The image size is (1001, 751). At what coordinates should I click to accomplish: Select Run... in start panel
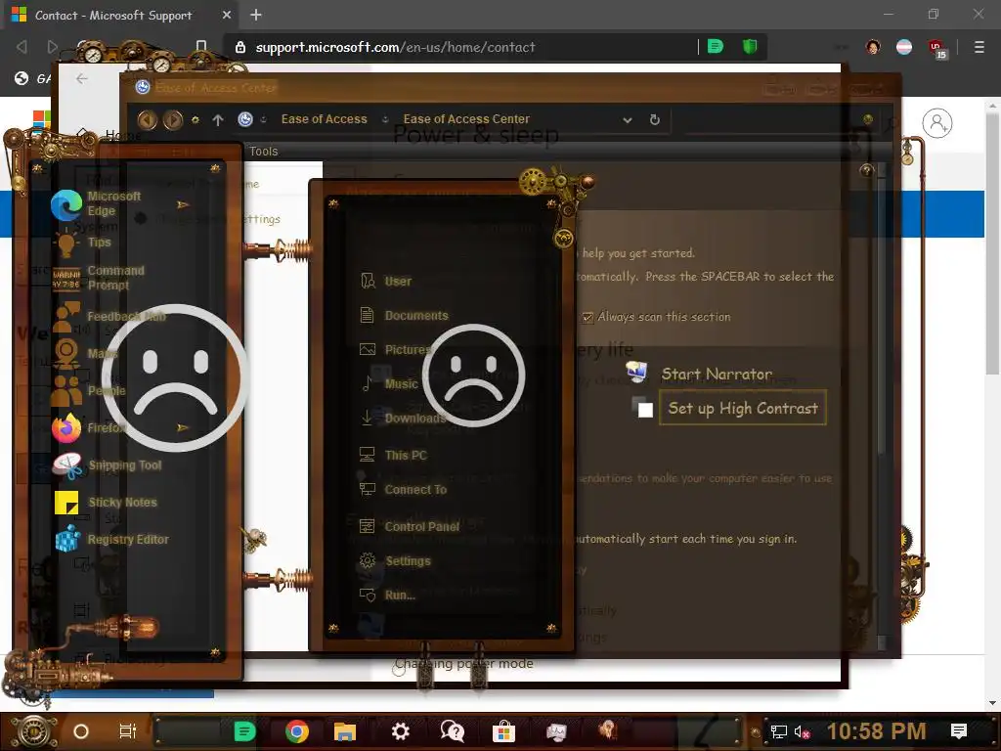point(387,596)
